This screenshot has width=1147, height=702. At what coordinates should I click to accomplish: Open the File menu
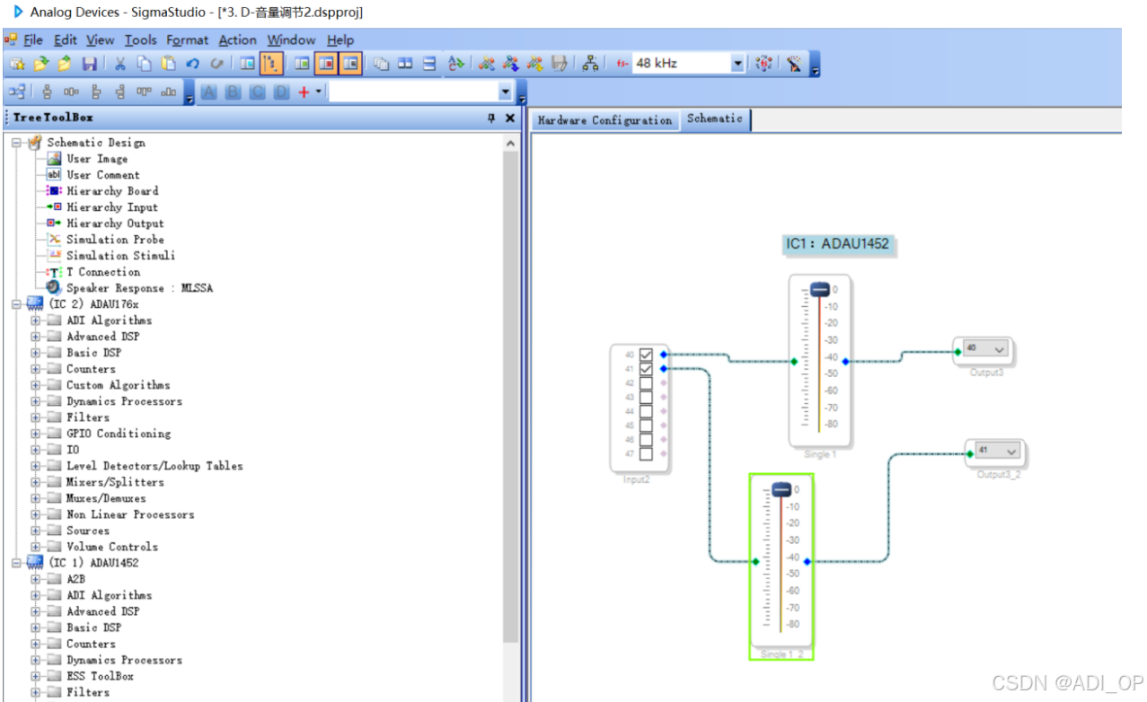click(x=33, y=40)
